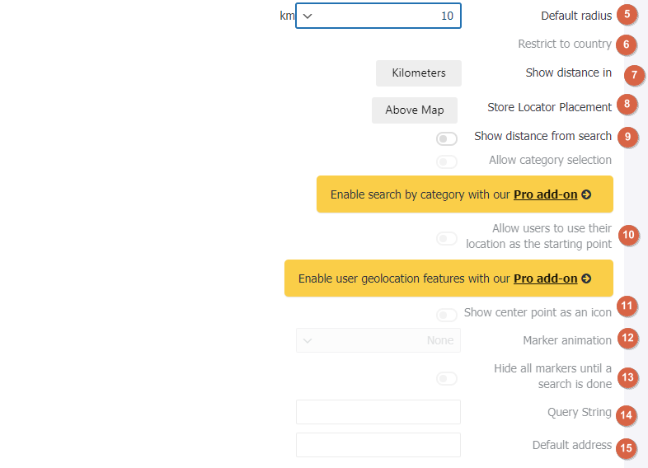Toggle Hide all markers until search
The width and height of the screenshot is (648, 468).
pyautogui.click(x=446, y=378)
